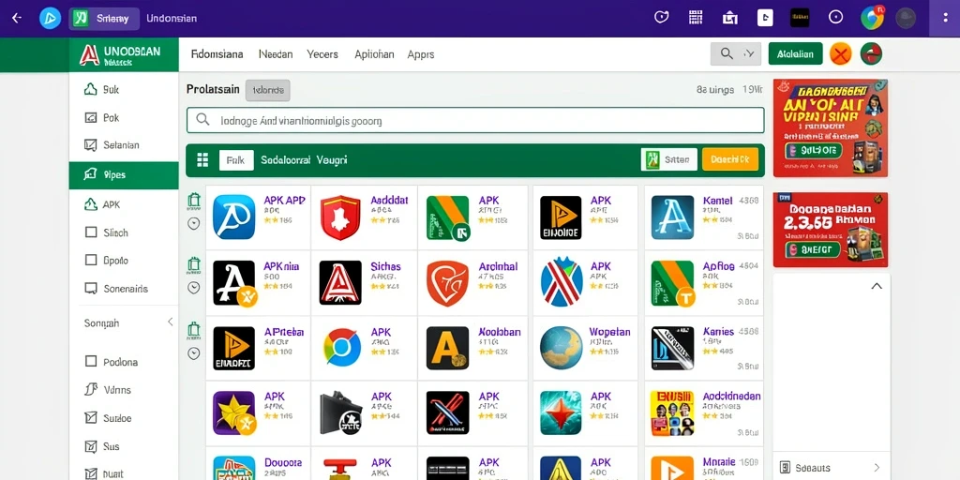
Task: Open the Wopetan globe app icon
Action: 562,348
